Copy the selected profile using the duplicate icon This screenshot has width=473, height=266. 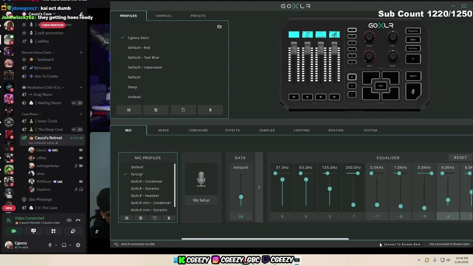(x=183, y=110)
